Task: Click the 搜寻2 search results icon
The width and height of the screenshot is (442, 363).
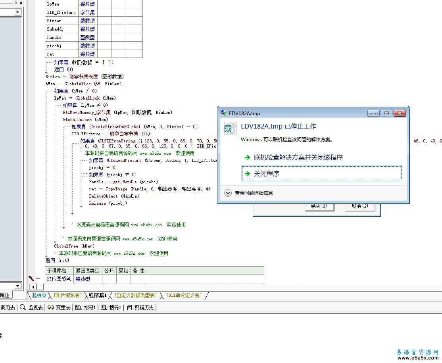Action: click(x=104, y=307)
